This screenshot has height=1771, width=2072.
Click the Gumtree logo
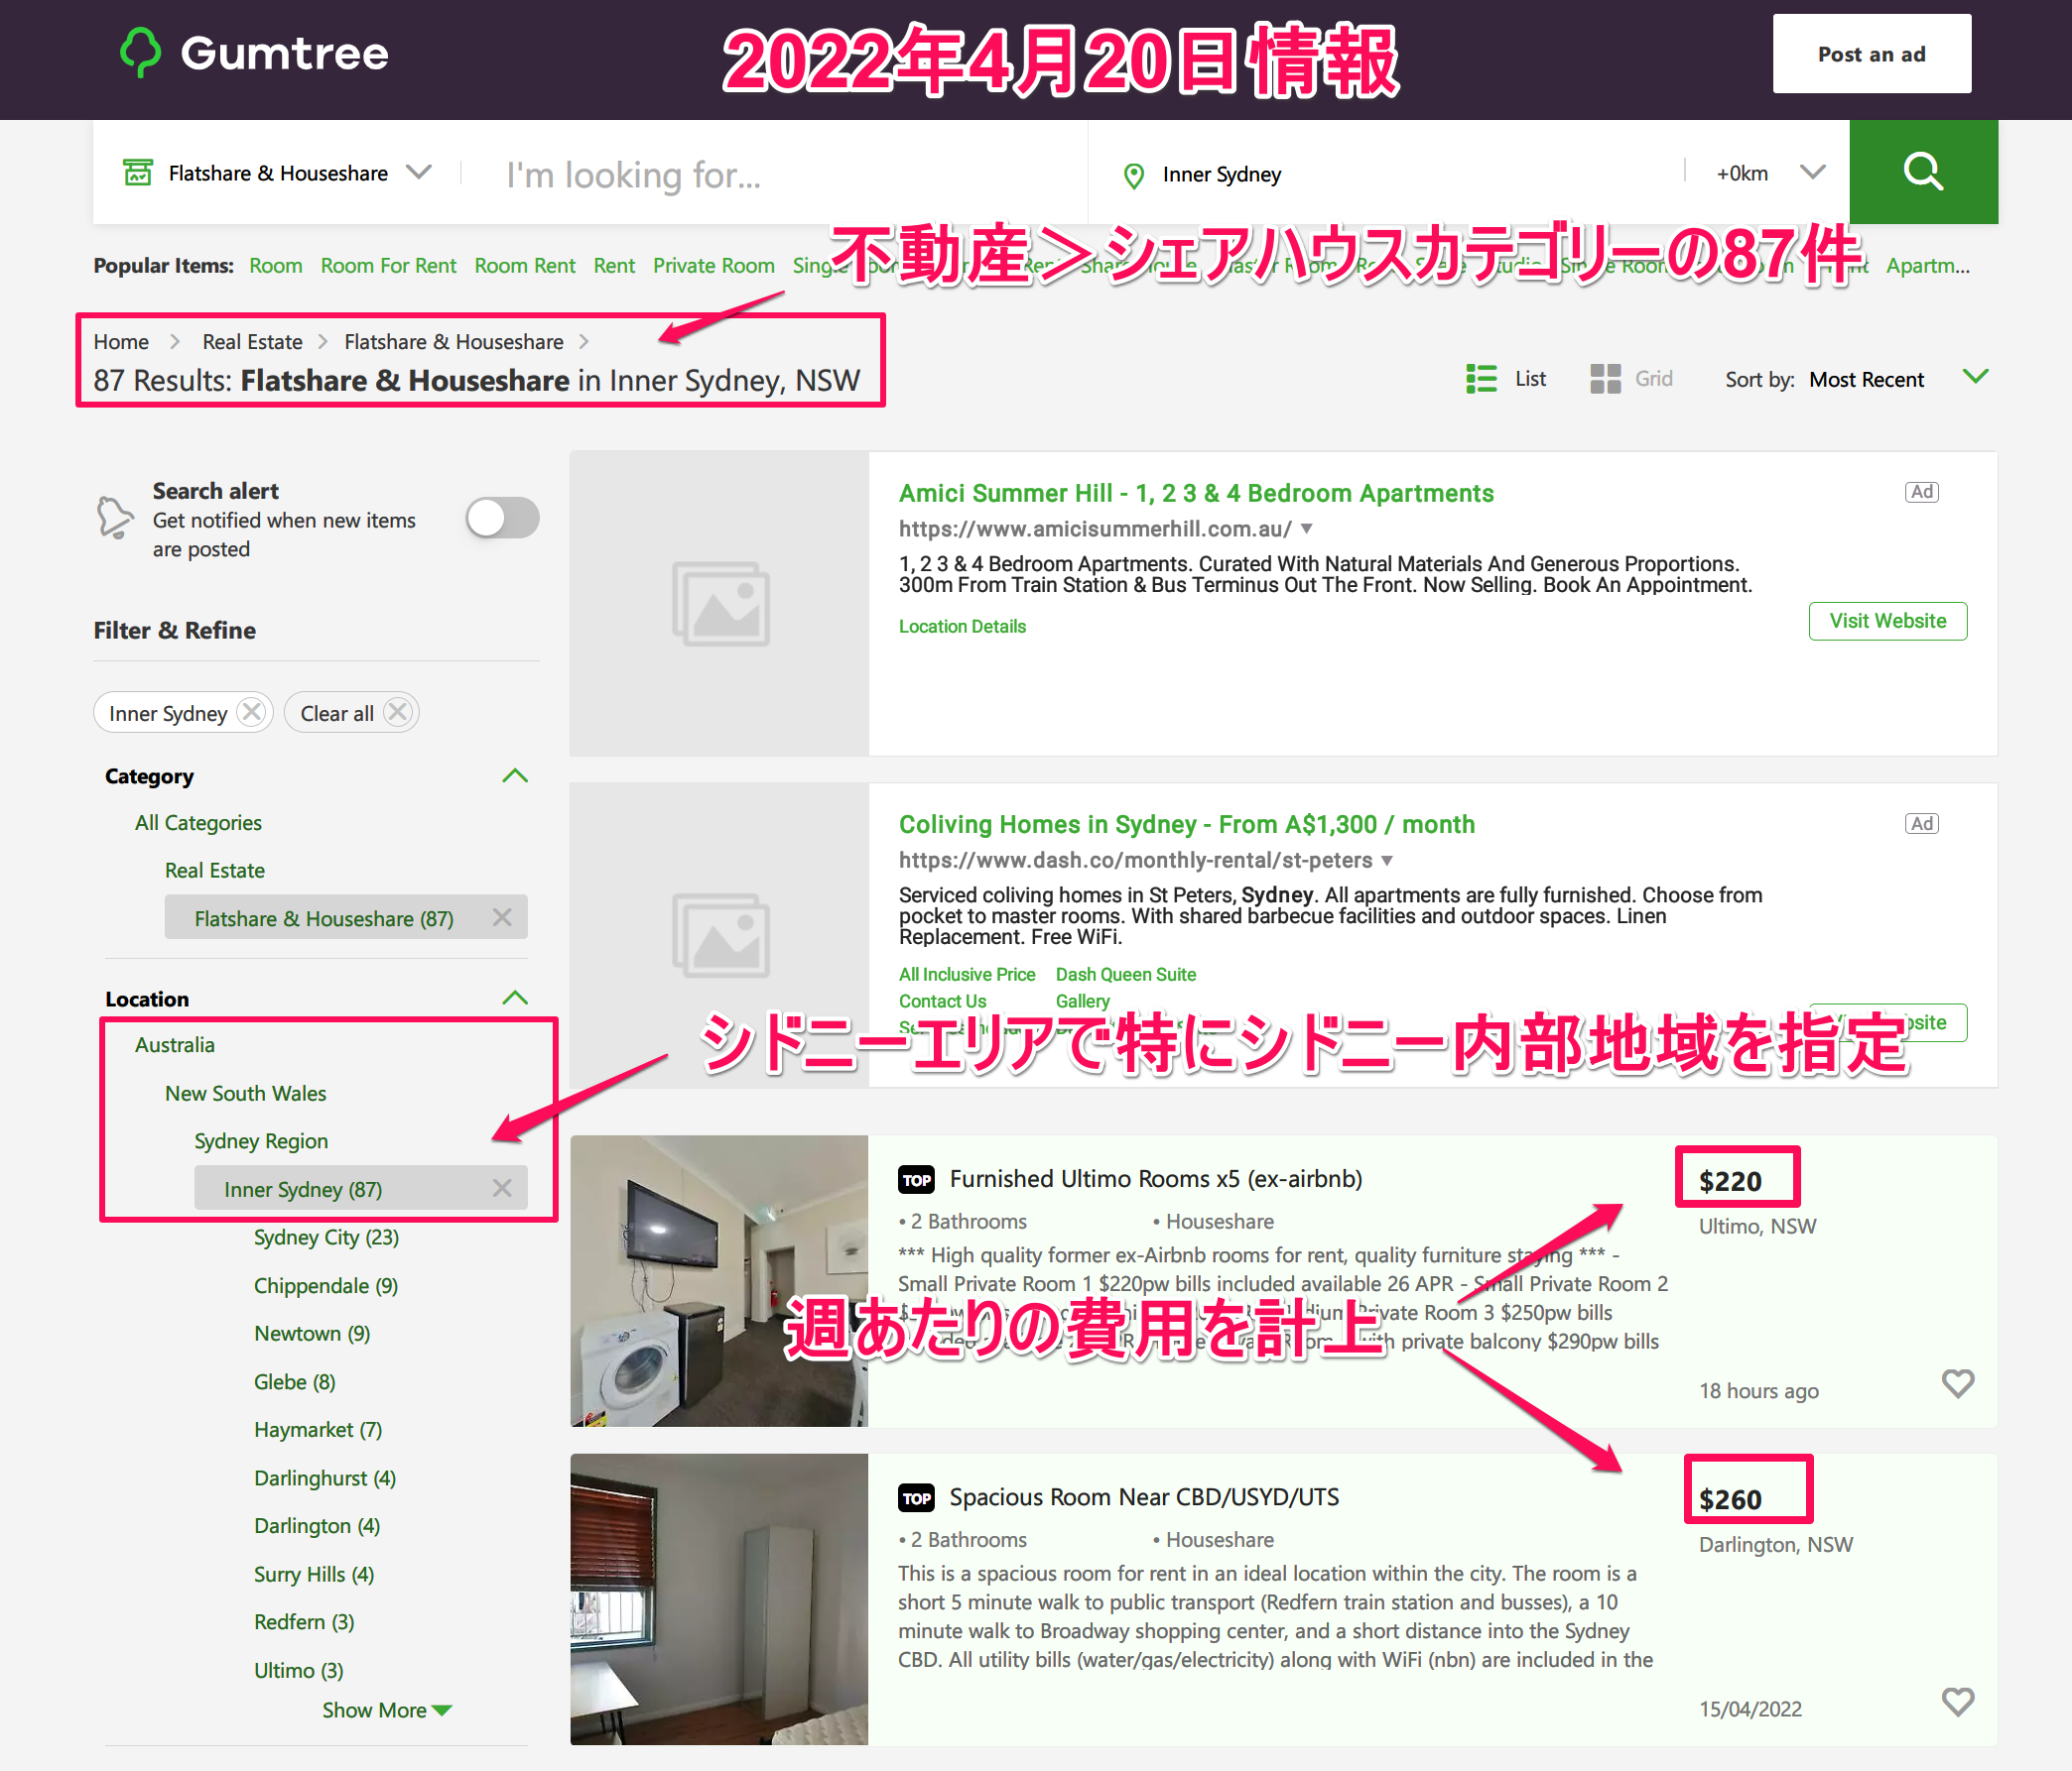coord(254,53)
